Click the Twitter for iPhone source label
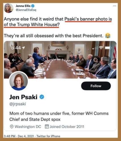121x141 pixels. 48,136
